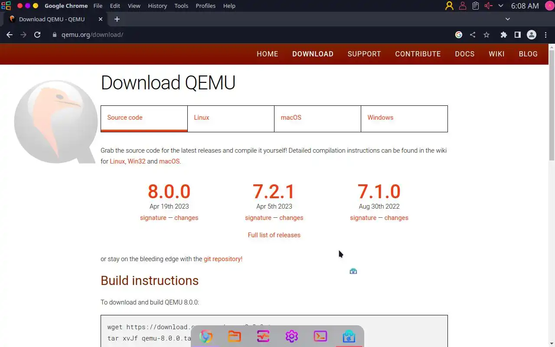Open DOCS in site navigation
The width and height of the screenshot is (555, 347).
pyautogui.click(x=465, y=54)
